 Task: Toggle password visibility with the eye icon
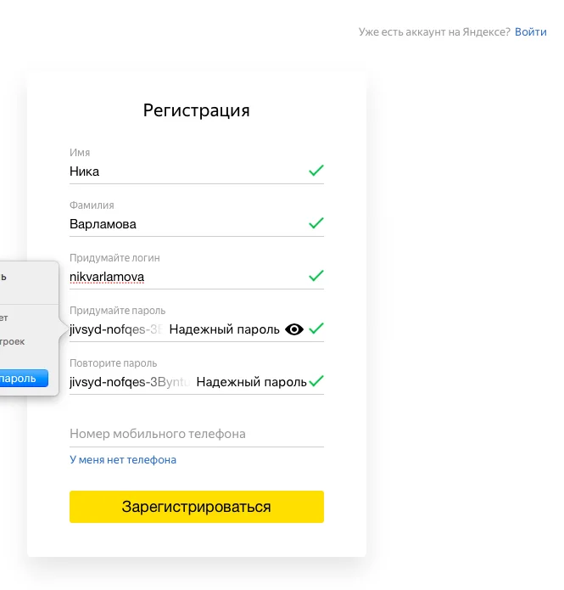tap(294, 329)
